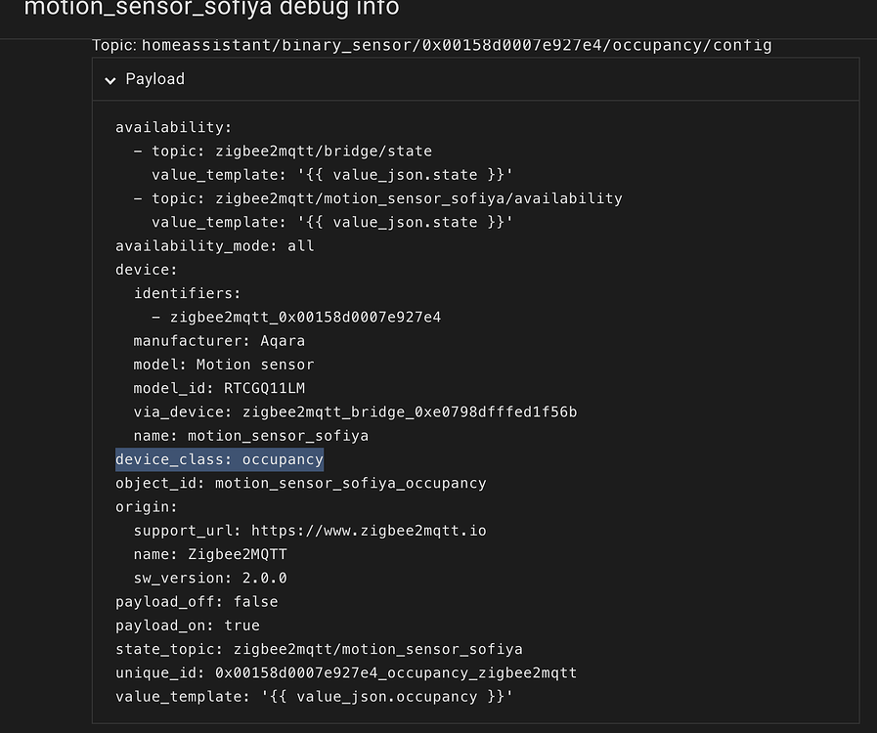Collapse the Payload section
877x733 pixels.
153,79
